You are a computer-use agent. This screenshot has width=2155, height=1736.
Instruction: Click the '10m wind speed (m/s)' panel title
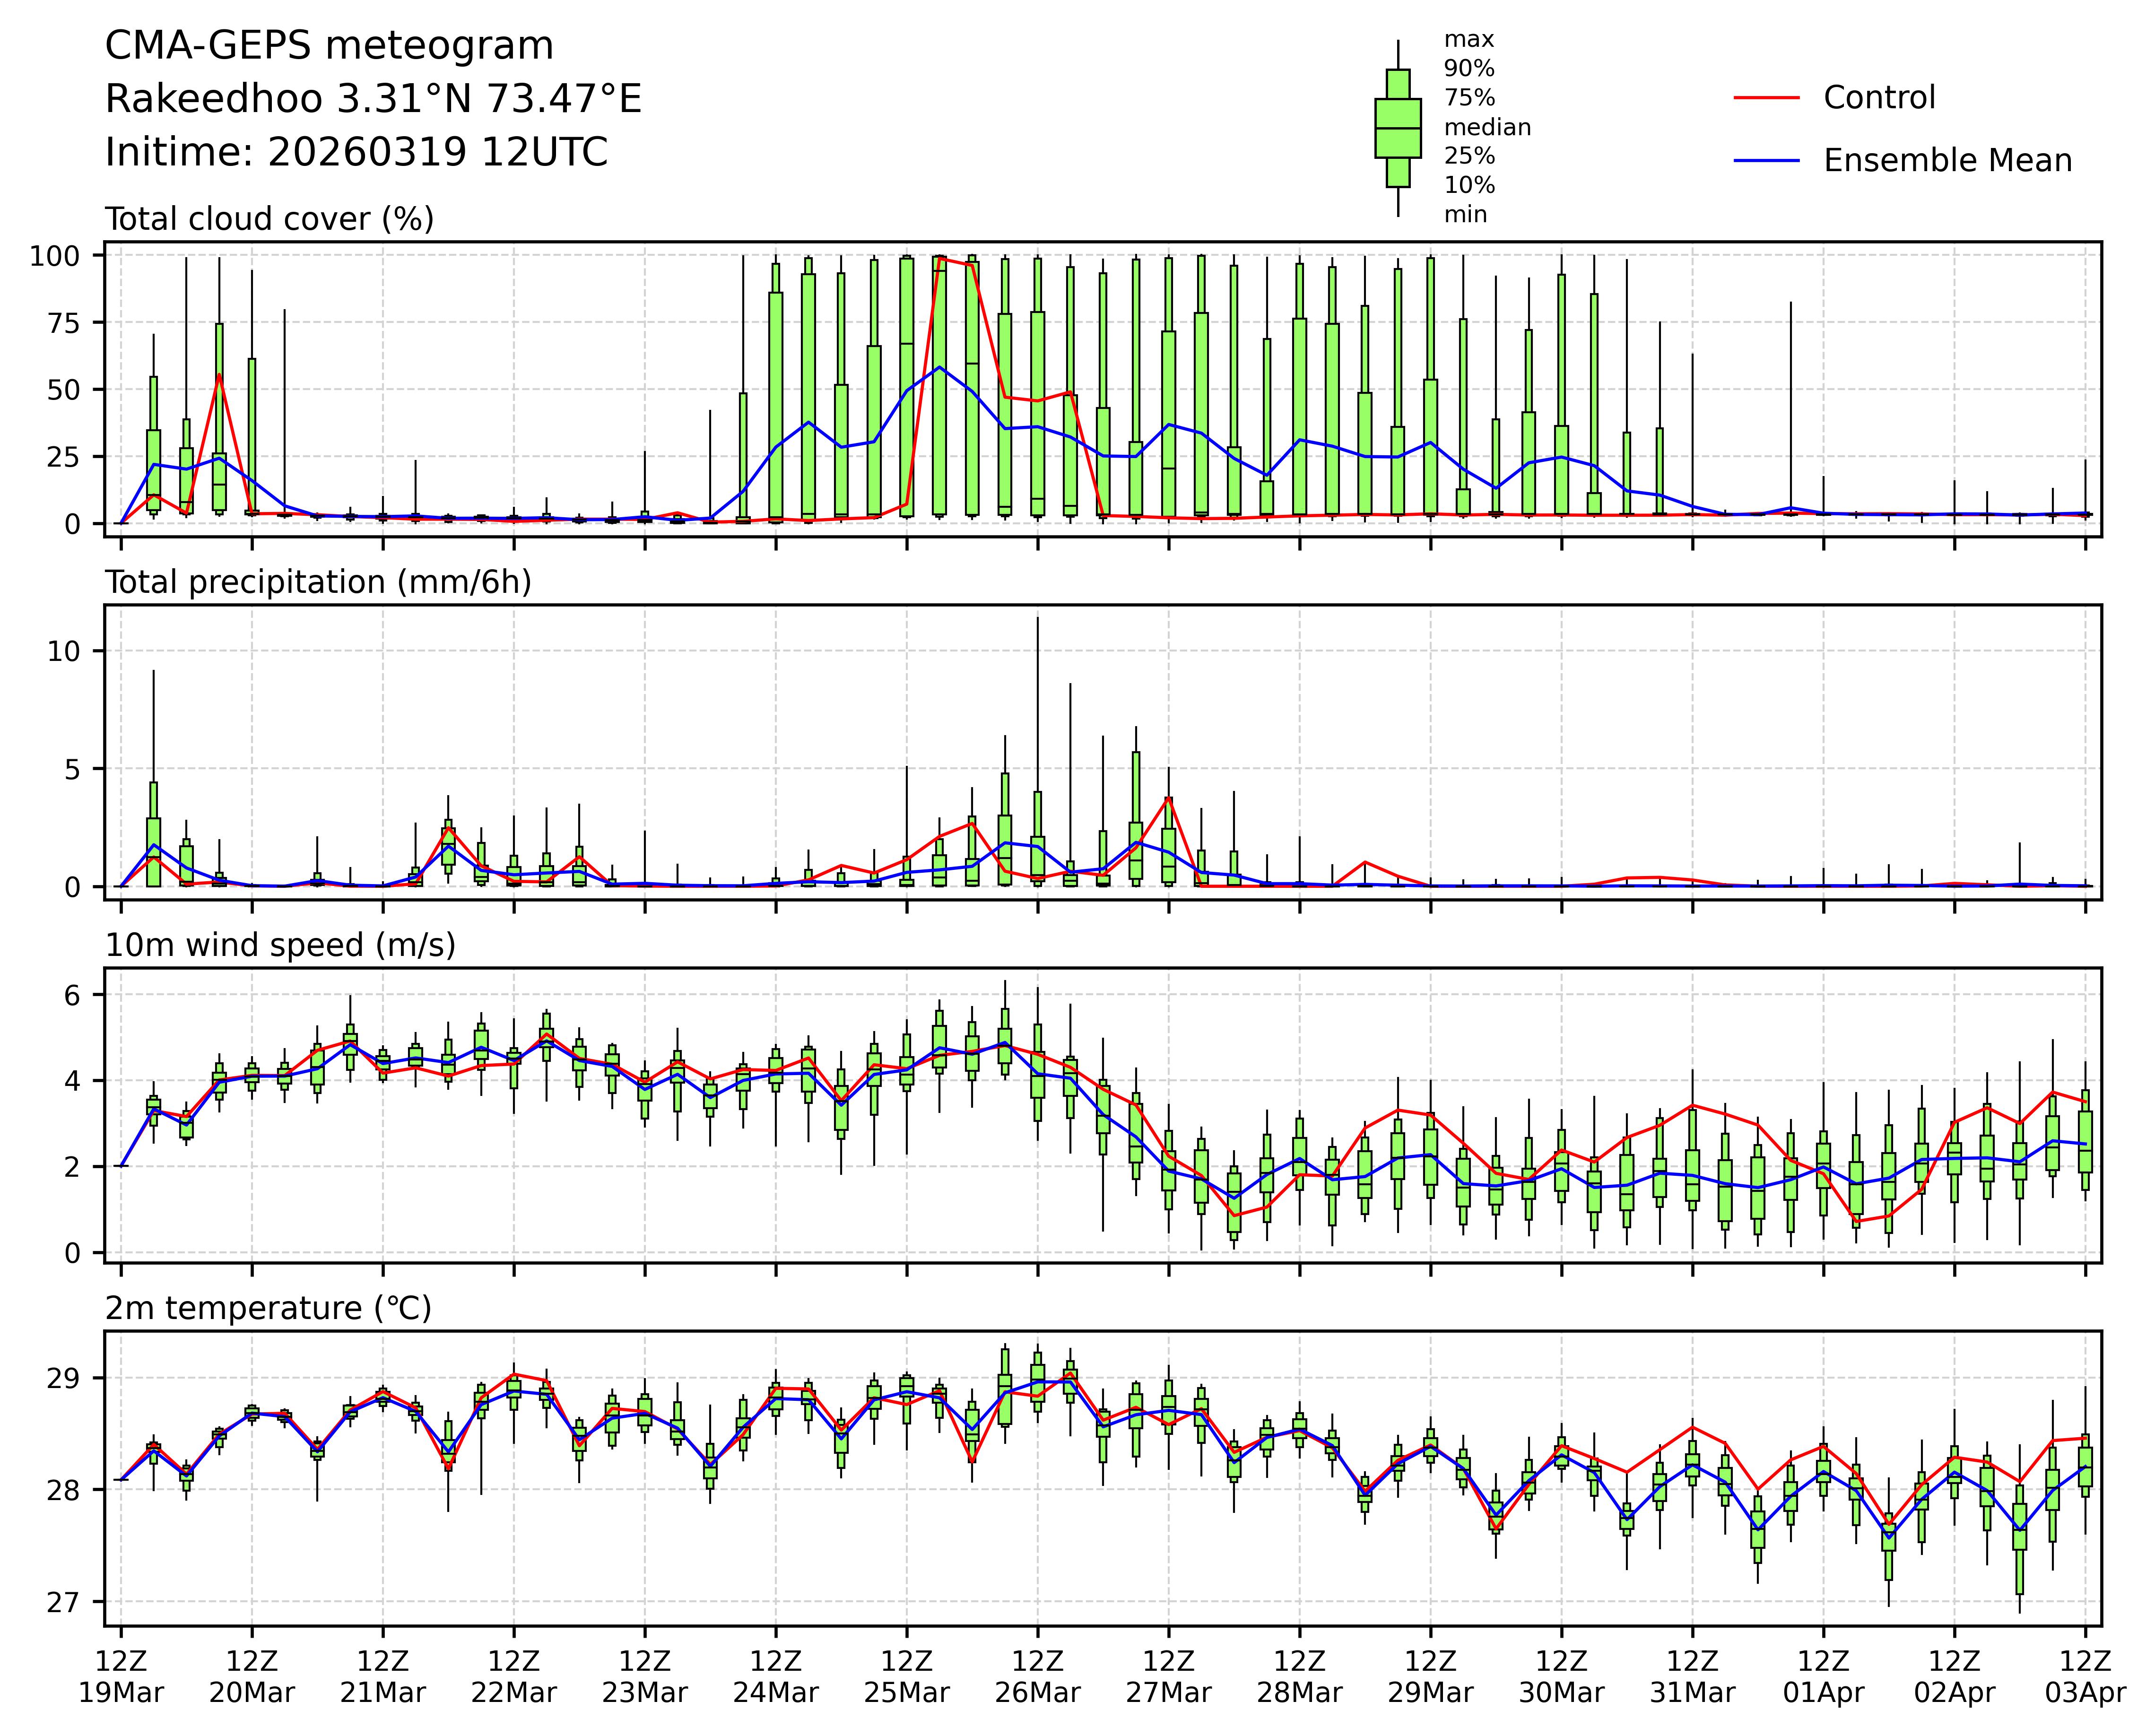point(280,945)
